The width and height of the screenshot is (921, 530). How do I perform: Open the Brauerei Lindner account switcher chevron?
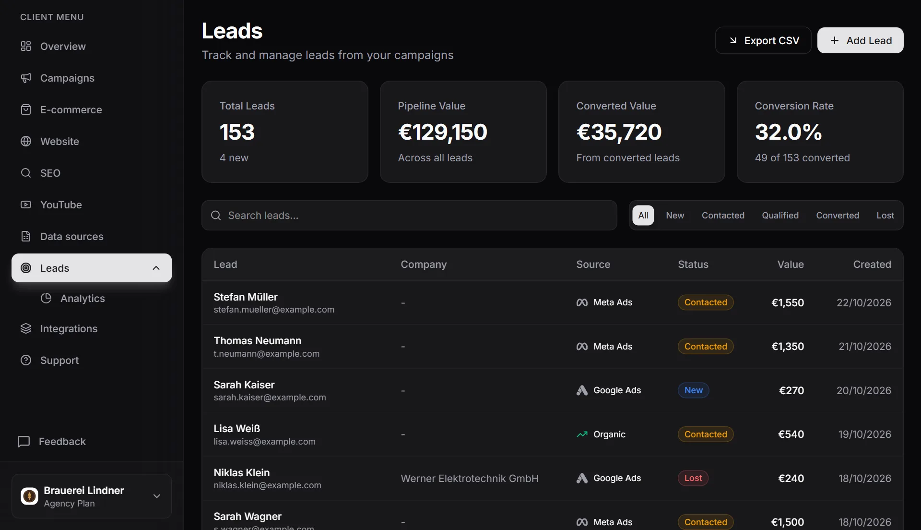(157, 496)
